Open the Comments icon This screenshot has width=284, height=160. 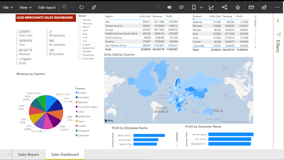pos(182,7)
